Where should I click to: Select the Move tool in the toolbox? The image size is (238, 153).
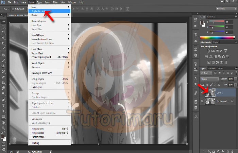3,21
